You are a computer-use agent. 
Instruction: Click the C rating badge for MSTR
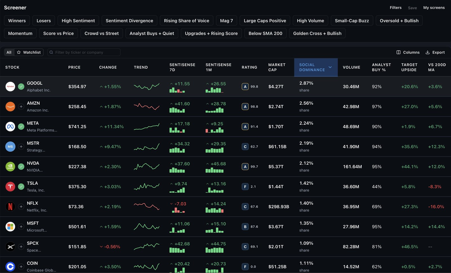[x=245, y=146]
